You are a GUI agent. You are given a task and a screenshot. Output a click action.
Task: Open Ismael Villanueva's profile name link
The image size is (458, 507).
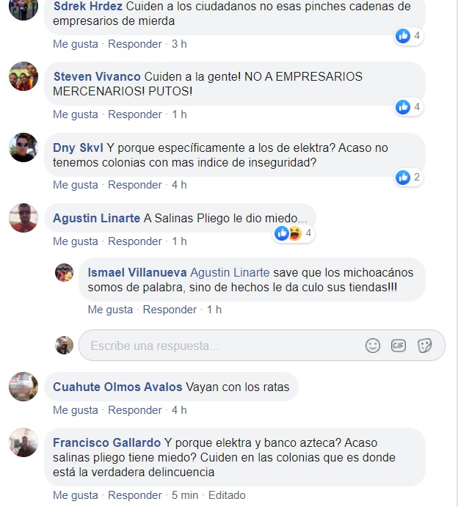click(137, 272)
